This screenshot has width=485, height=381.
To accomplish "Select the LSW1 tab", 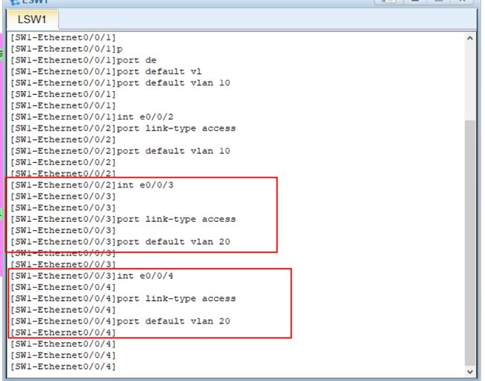I will (32, 19).
